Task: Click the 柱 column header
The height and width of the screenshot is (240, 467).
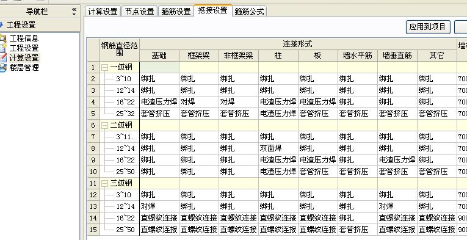Action: pyautogui.click(x=278, y=56)
